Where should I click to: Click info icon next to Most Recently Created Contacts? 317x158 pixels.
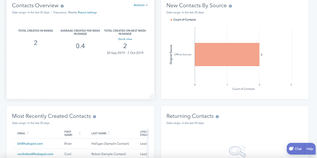94,117
